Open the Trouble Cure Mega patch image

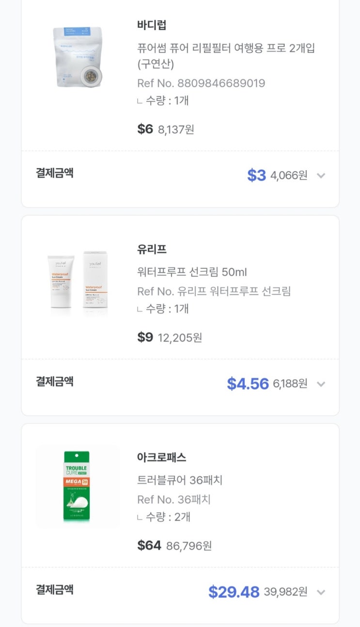click(x=78, y=486)
